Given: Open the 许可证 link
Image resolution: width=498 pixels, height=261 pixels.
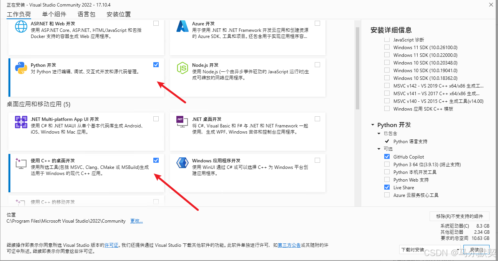Looking at the screenshot, I should (111, 245).
